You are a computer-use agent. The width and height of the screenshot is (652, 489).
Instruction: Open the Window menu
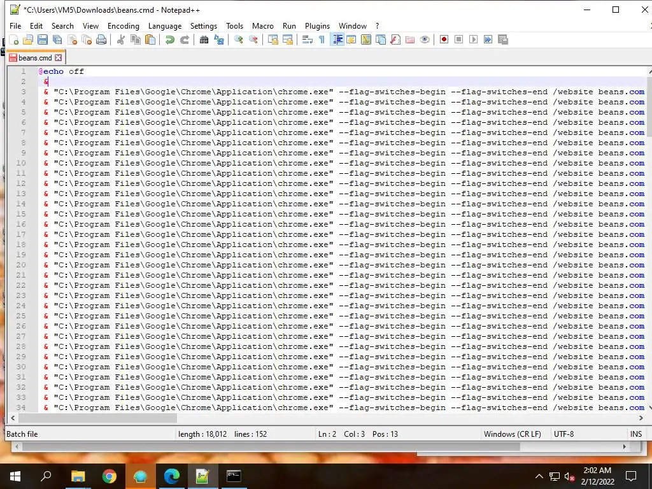353,25
